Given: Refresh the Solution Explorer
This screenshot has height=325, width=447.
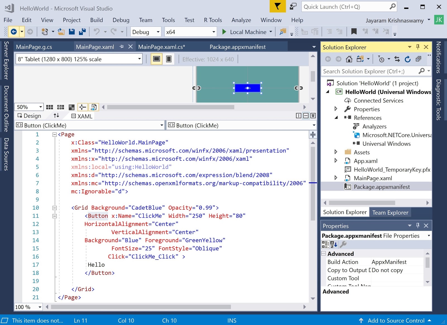Looking at the screenshot, I should click(408, 59).
